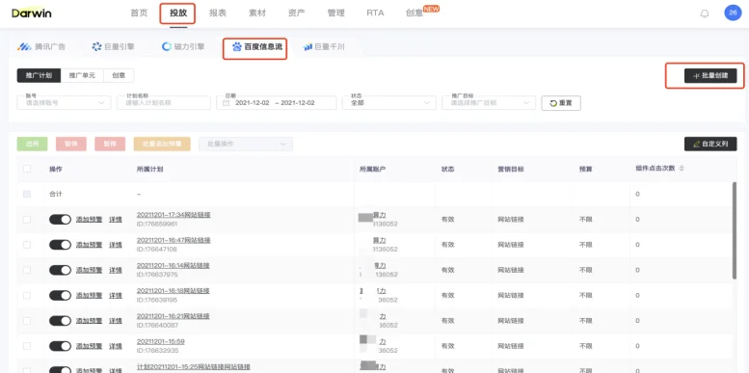Open plan link 20211201-16:47网站链接
The height and width of the screenshot is (373, 749).
[174, 240]
